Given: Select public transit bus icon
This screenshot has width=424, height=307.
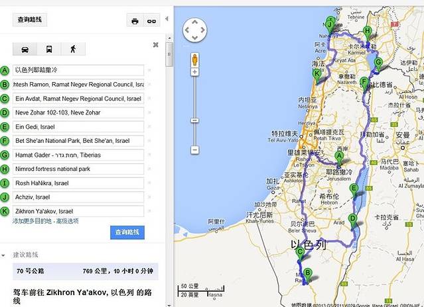Looking at the screenshot, I should (x=49, y=49).
